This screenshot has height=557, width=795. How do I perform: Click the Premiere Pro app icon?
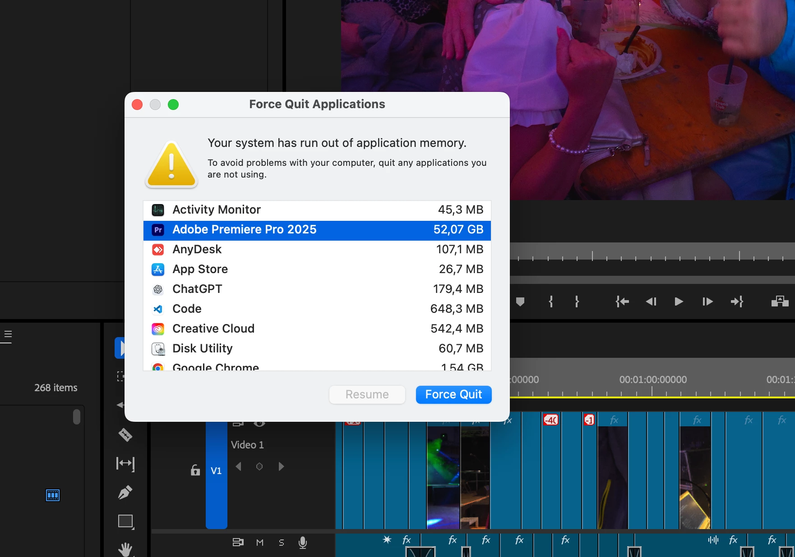158,230
